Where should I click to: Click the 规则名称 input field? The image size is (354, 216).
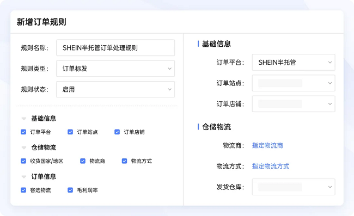tap(115, 48)
